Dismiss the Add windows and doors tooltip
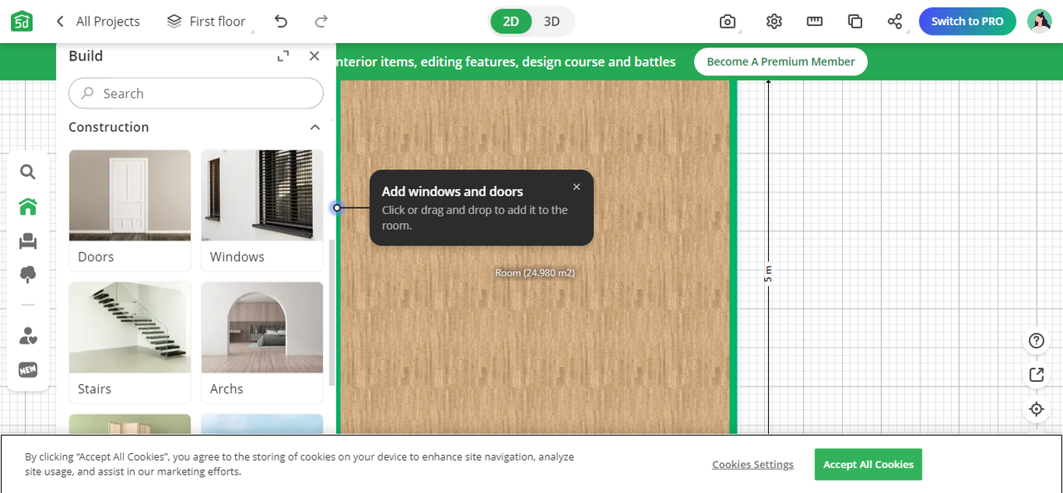The height and width of the screenshot is (493, 1063). 576,187
